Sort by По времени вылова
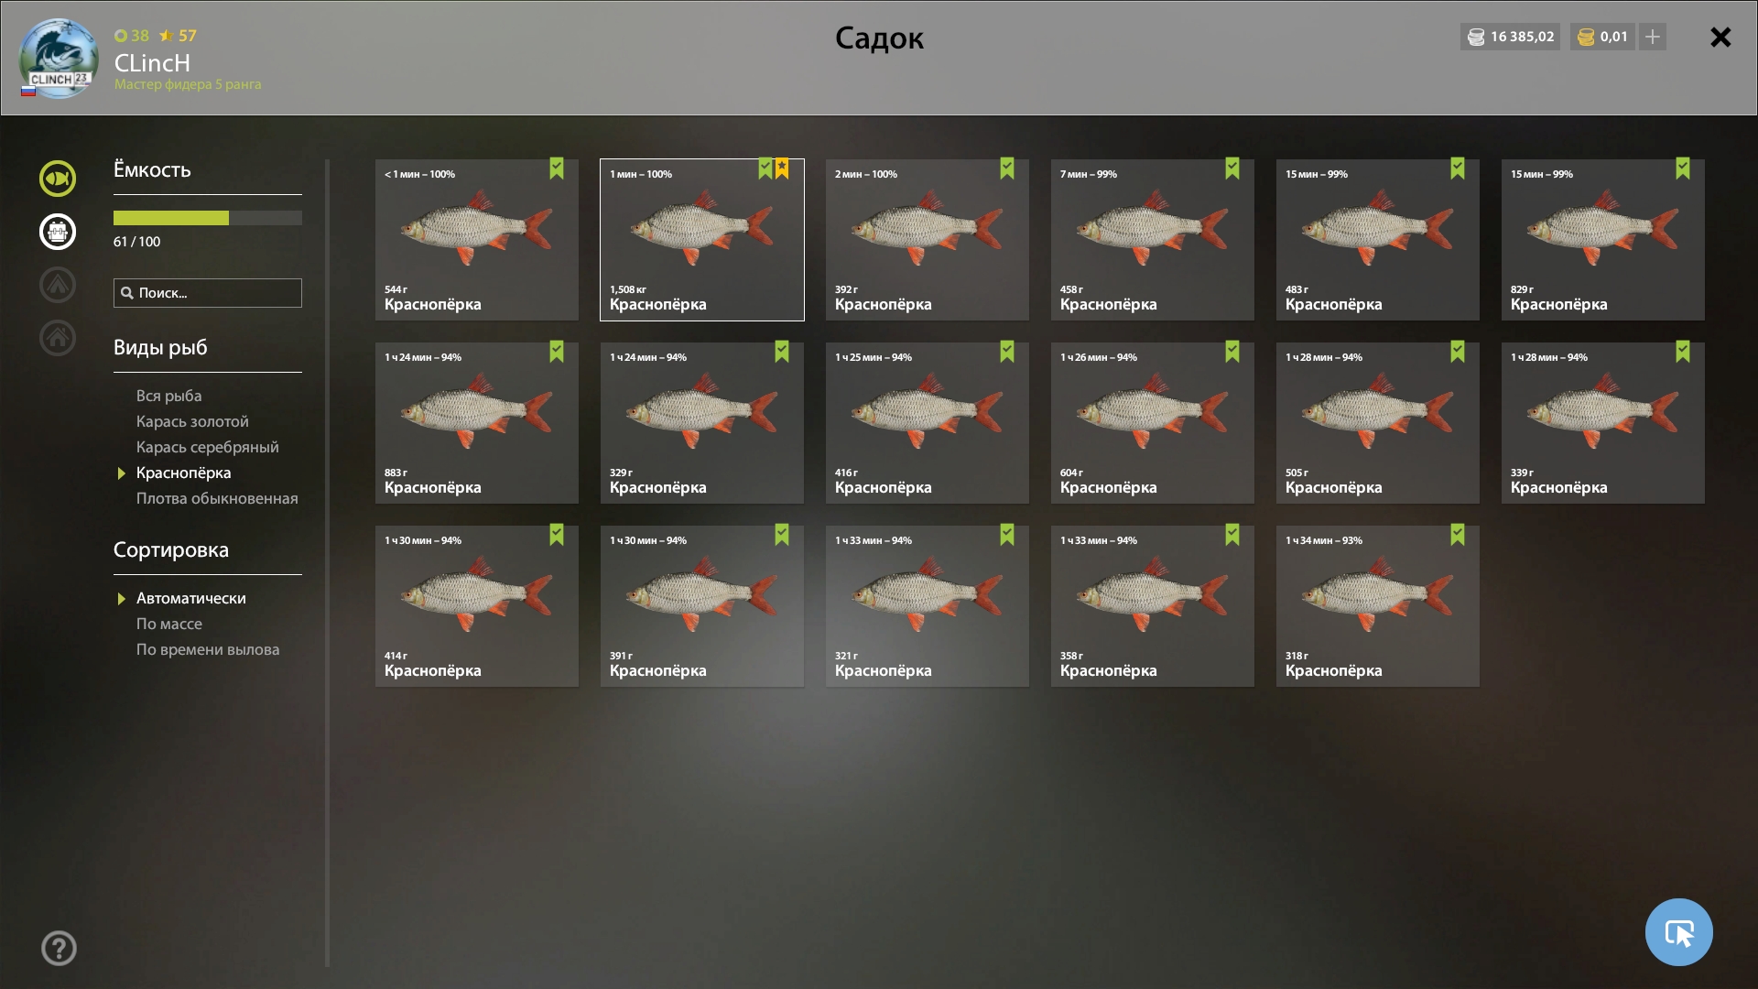This screenshot has width=1758, height=989. coord(208,649)
